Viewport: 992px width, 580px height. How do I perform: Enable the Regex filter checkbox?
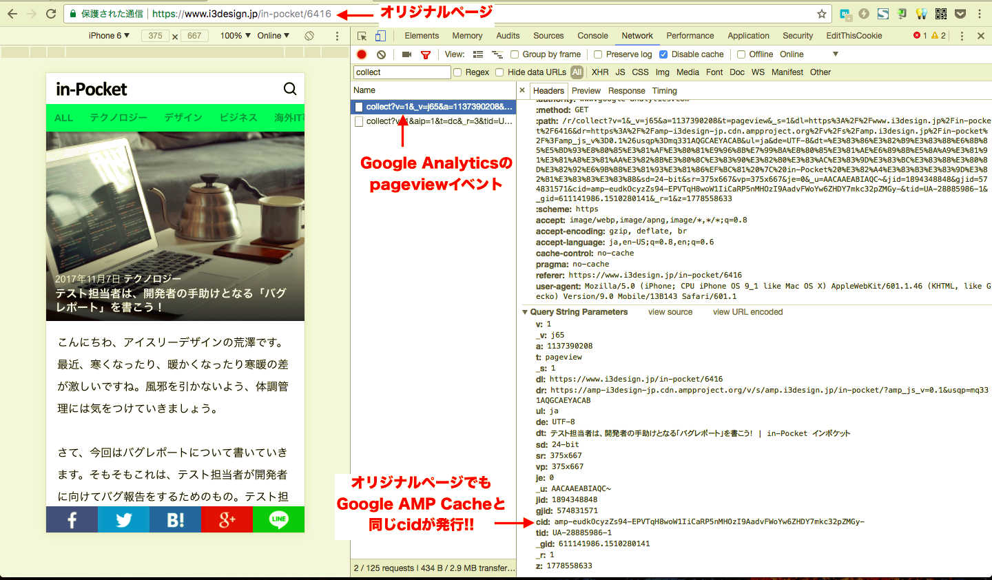[457, 72]
